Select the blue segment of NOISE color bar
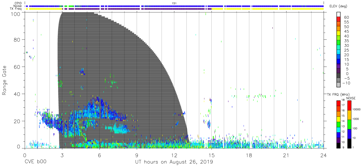Viewport: 364px width, 168px height. pos(349,134)
